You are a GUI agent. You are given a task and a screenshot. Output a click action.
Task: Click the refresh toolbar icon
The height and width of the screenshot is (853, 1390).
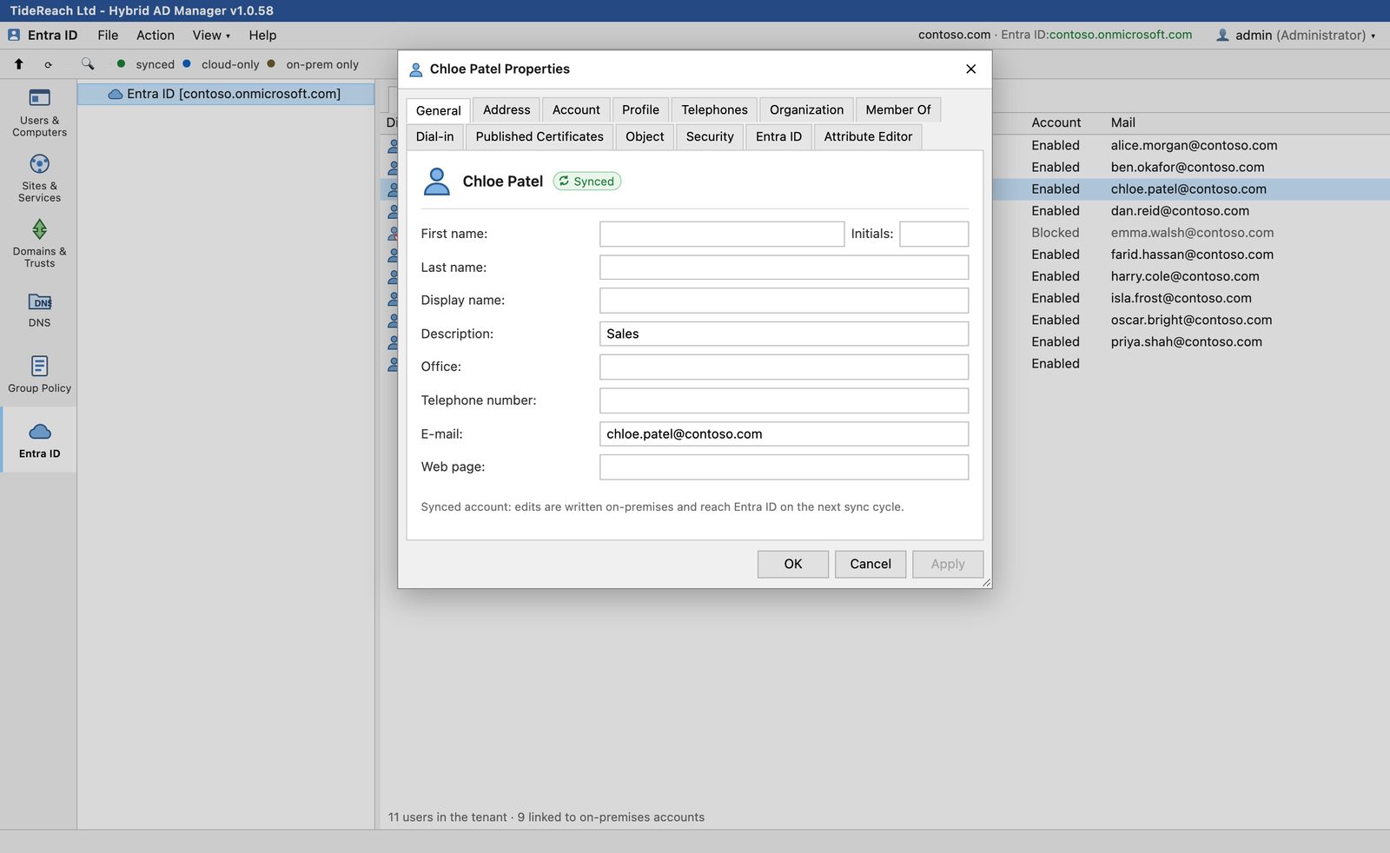pos(48,64)
